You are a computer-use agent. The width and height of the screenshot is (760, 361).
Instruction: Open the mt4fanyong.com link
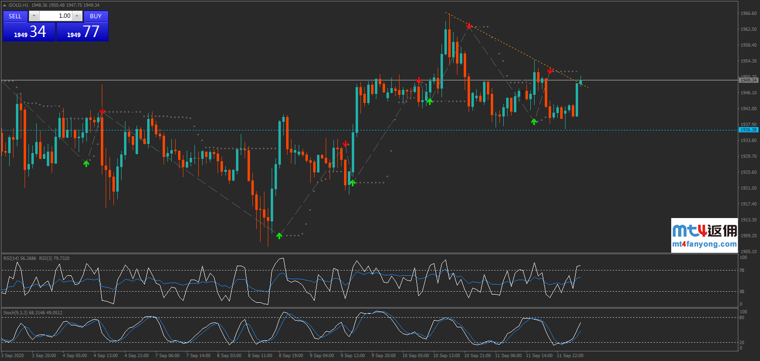(x=704, y=244)
